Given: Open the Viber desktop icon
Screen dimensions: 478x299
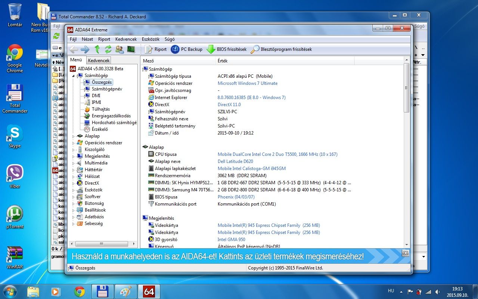Looking at the screenshot, I should point(15,176).
